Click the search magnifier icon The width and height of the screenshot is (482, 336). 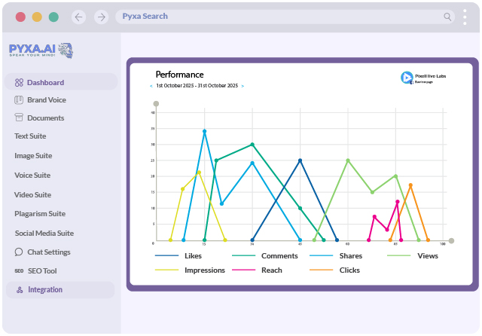click(x=447, y=17)
